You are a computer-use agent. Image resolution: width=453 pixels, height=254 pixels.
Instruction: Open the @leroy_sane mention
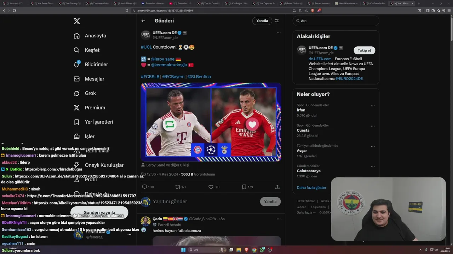162,59
